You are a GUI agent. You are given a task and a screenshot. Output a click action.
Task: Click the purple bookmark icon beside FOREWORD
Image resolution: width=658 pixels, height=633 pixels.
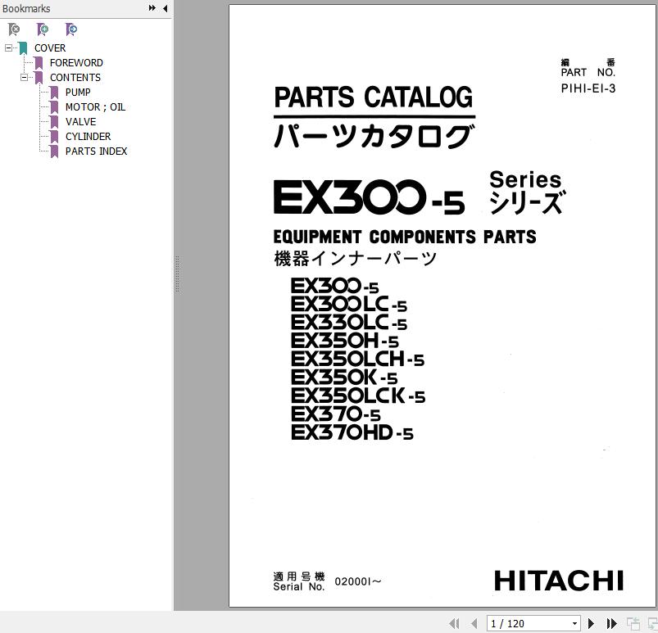(39, 63)
